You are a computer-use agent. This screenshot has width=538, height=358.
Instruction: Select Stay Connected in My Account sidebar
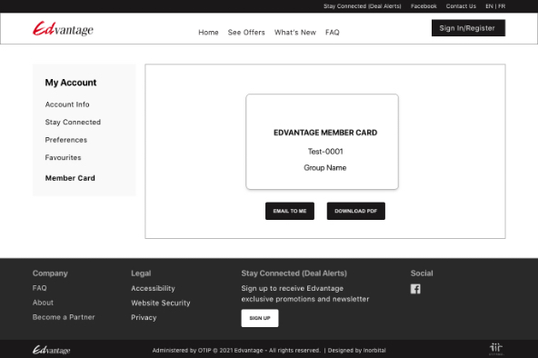click(x=73, y=122)
